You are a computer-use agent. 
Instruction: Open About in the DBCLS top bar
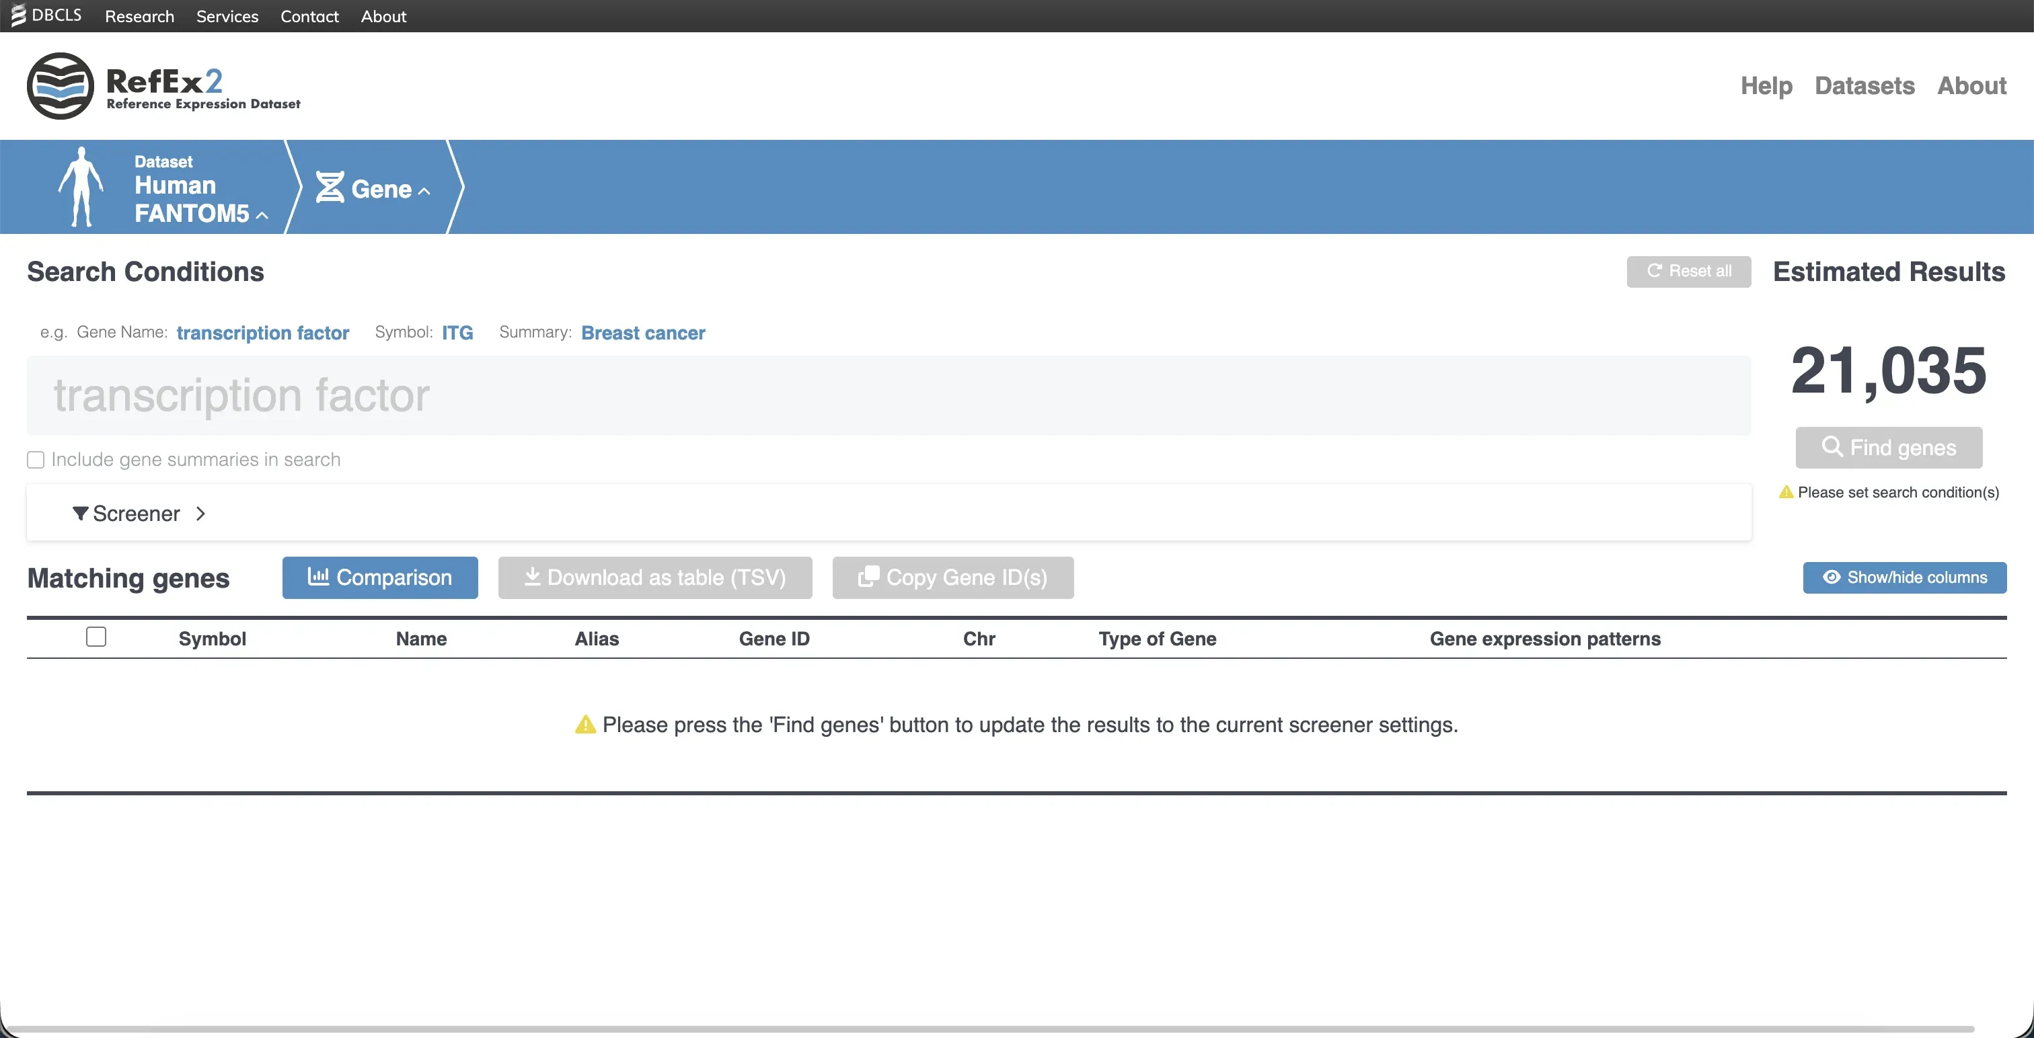(x=384, y=15)
